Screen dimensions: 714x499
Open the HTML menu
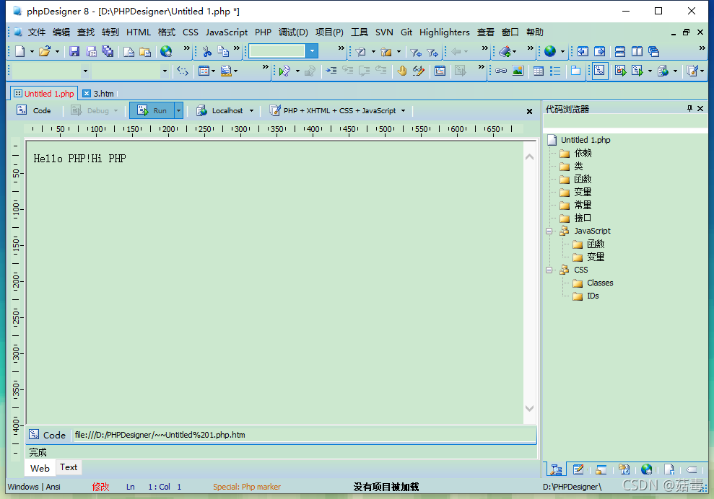pos(139,32)
